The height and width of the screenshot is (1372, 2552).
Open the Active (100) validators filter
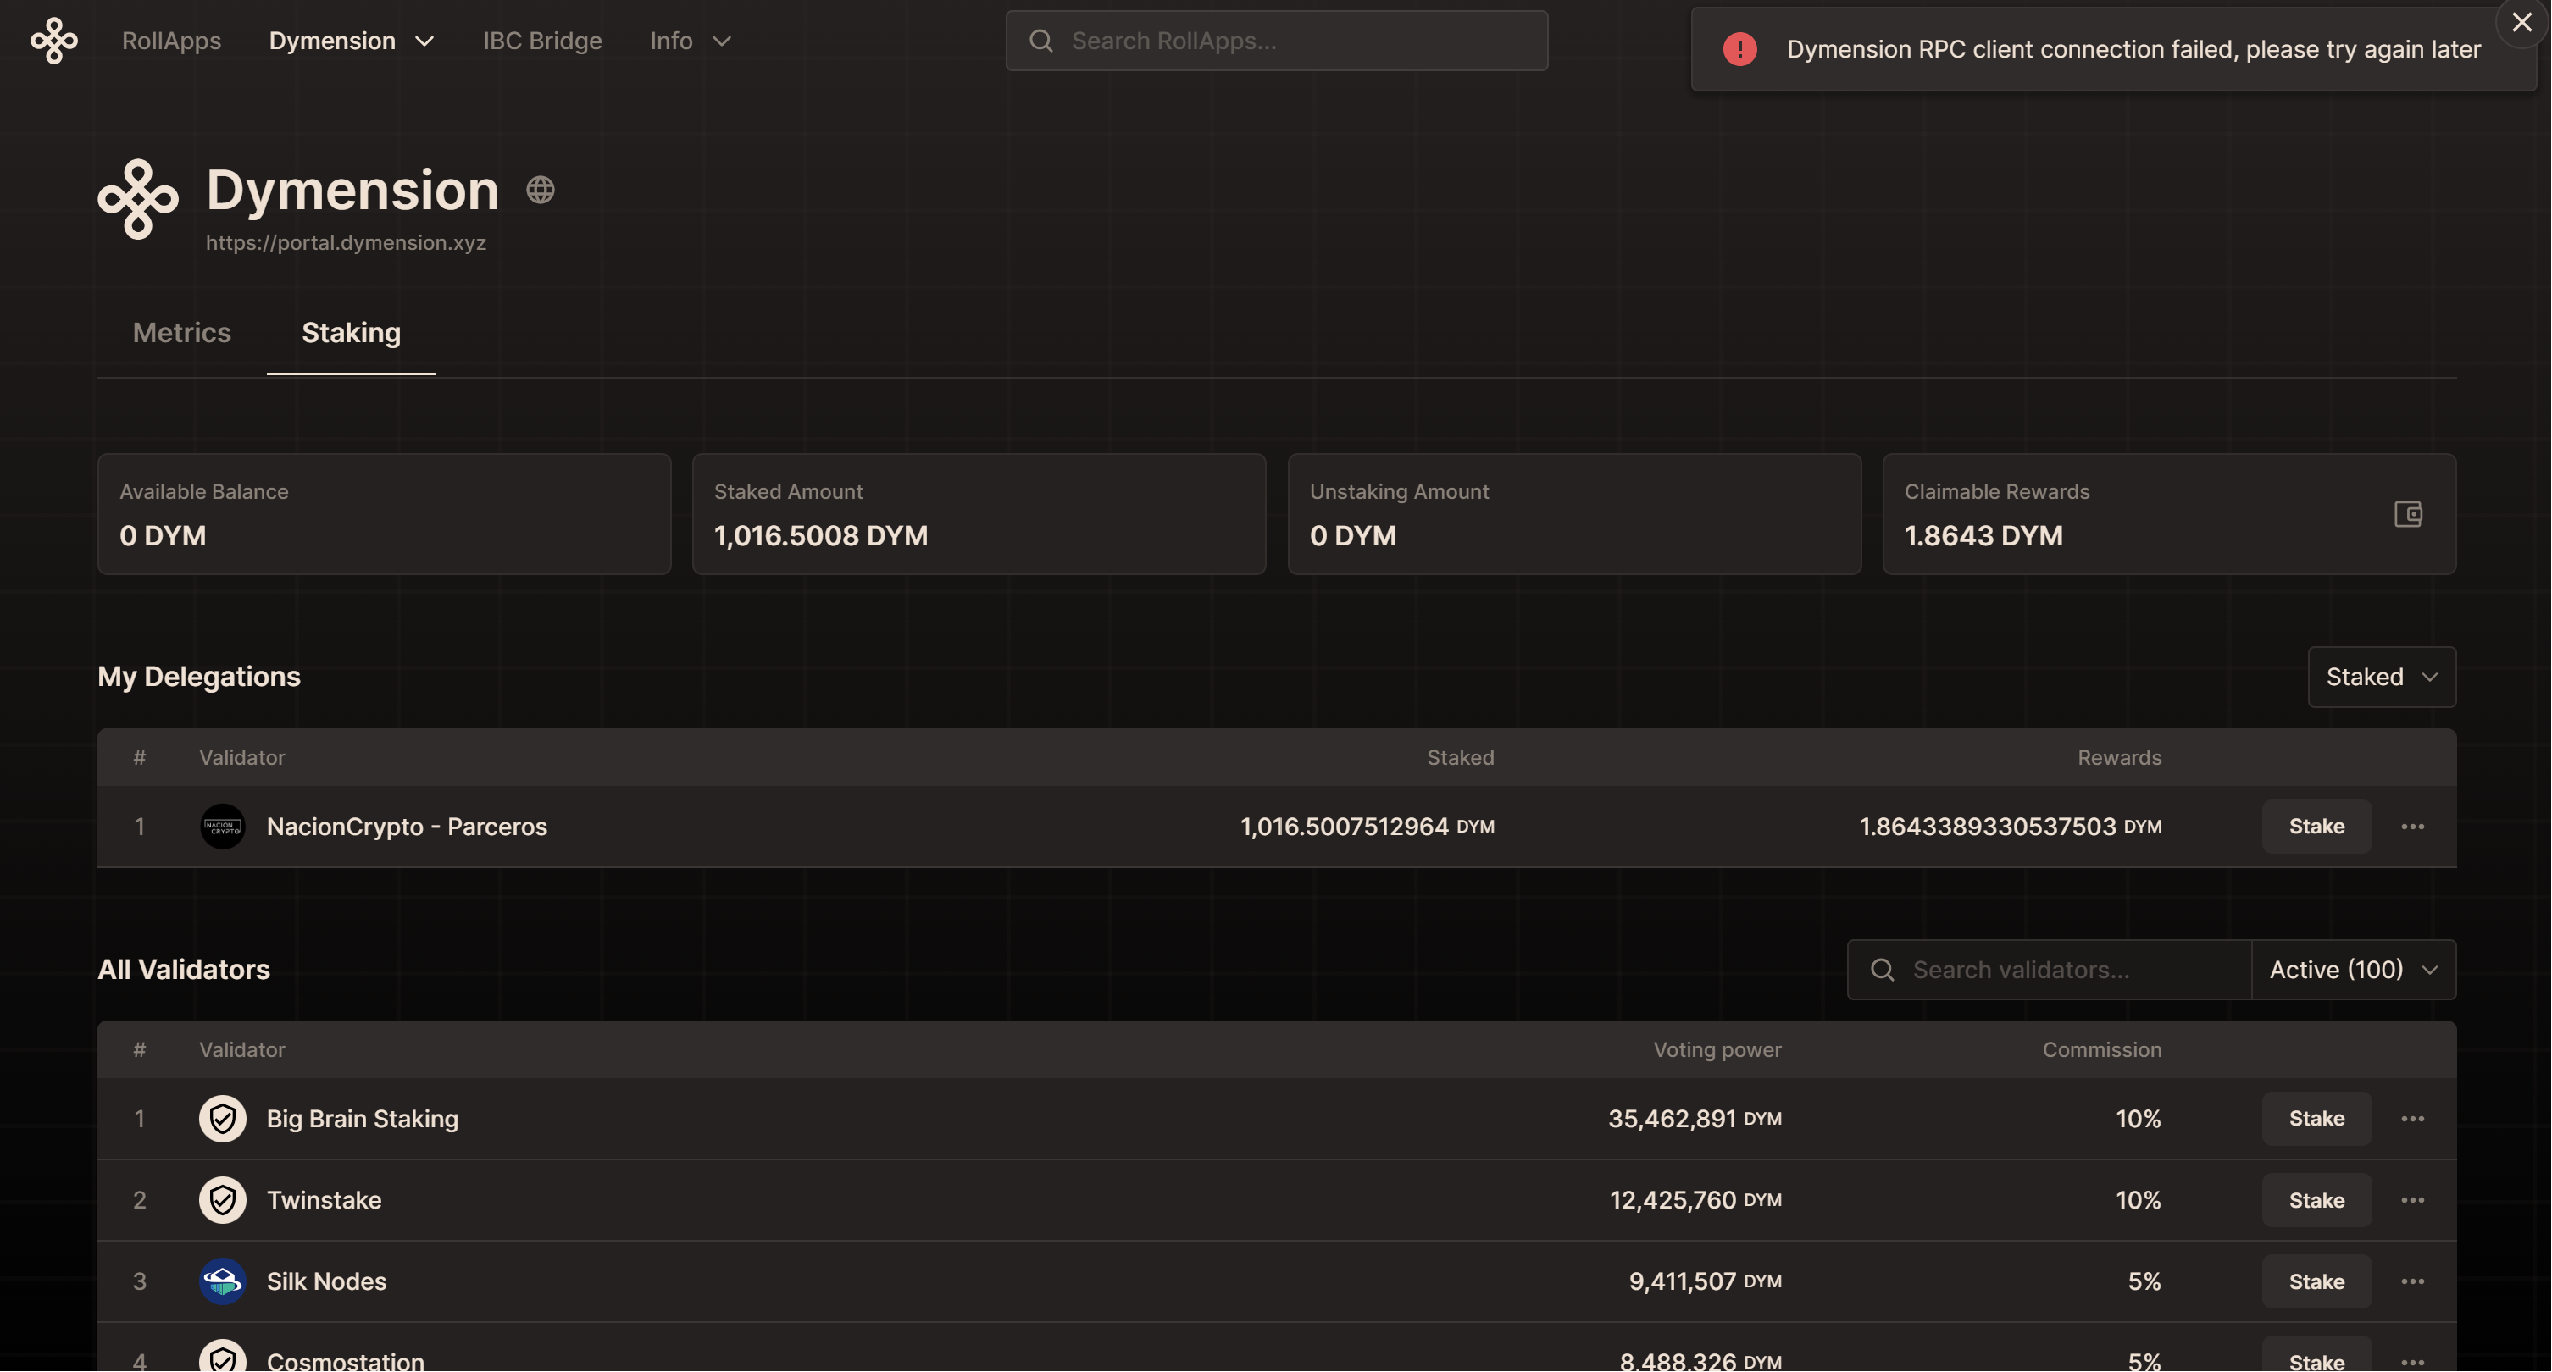(x=2353, y=969)
